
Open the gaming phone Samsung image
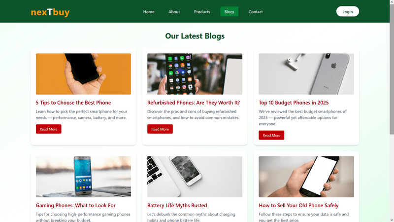pos(83,177)
